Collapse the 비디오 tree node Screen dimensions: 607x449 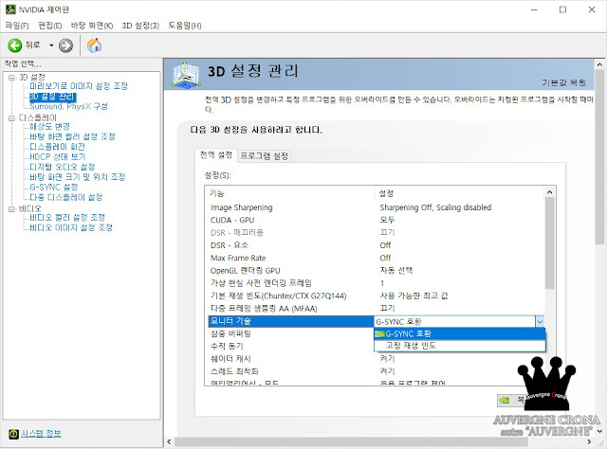click(x=11, y=208)
